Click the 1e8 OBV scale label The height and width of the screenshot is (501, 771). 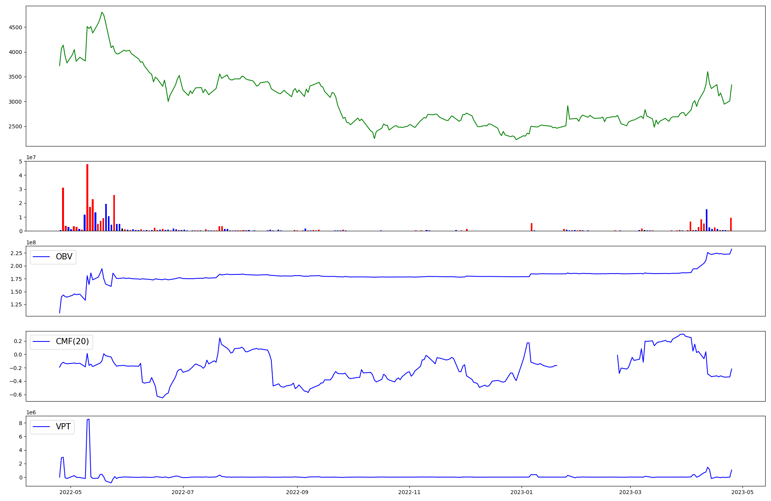[x=31, y=242]
